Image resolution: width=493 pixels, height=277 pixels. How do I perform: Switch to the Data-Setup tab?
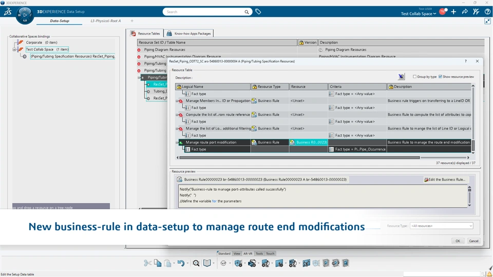pos(60,21)
